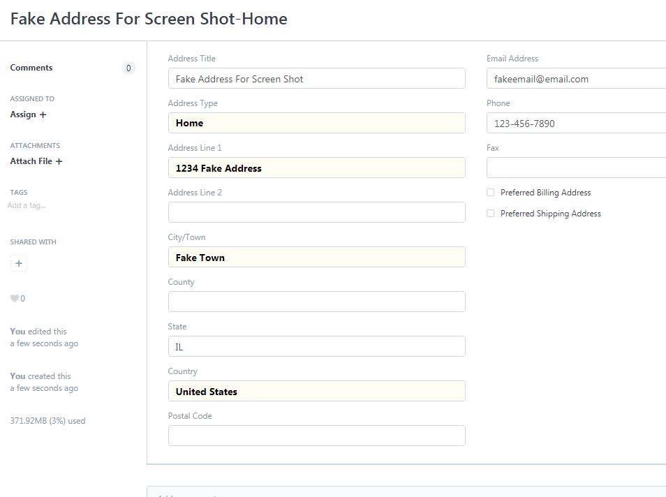Like this address using the heart icon
666x497 pixels.
pyautogui.click(x=13, y=298)
